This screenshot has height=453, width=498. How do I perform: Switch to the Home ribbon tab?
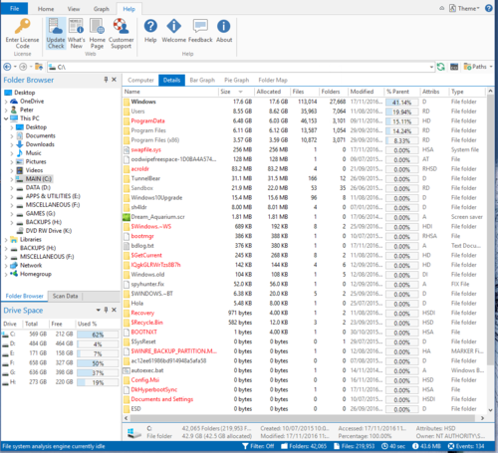(46, 9)
